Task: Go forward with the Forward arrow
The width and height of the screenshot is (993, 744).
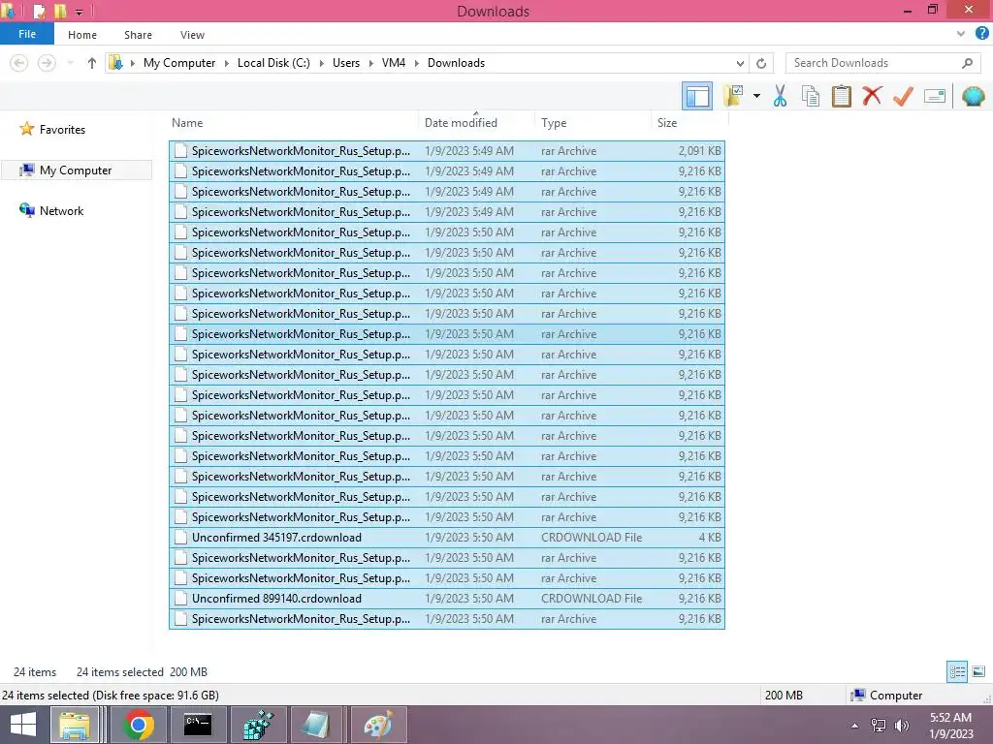Action: click(x=47, y=63)
